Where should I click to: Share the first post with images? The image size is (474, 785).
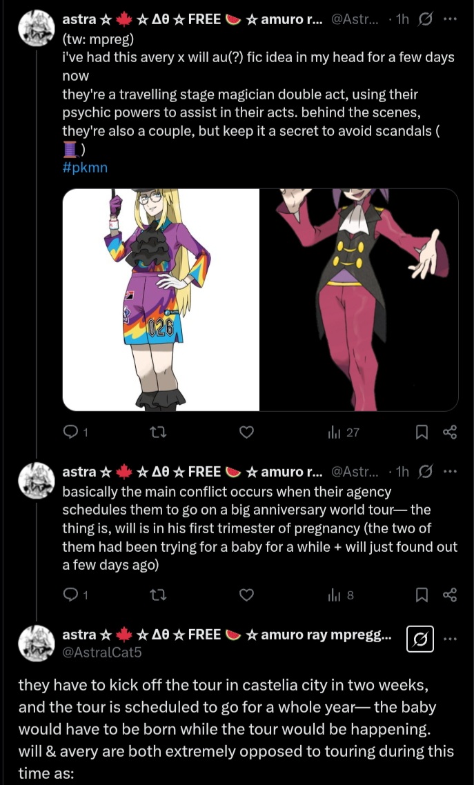pos(450,432)
